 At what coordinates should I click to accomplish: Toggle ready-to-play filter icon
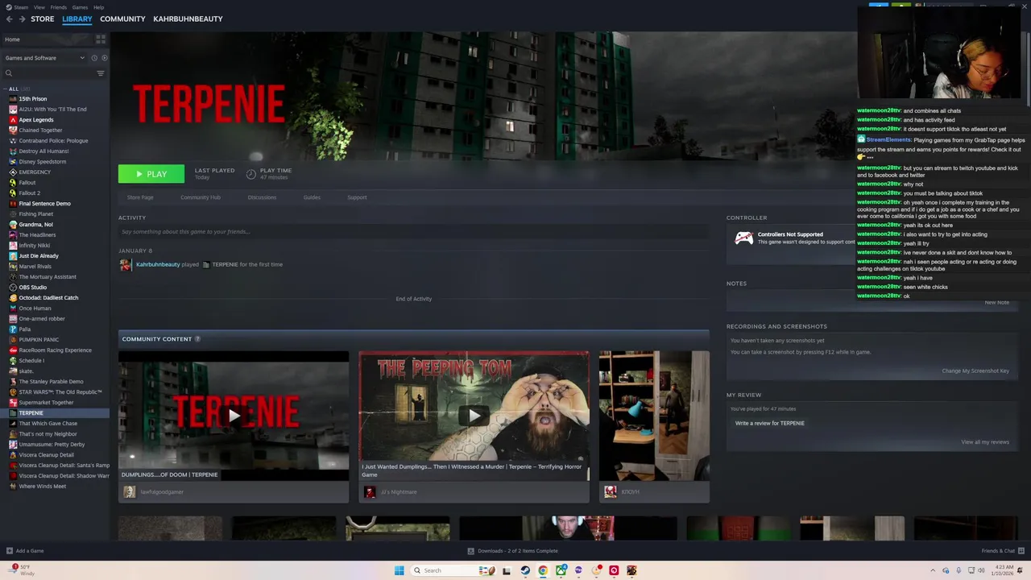[x=104, y=58]
